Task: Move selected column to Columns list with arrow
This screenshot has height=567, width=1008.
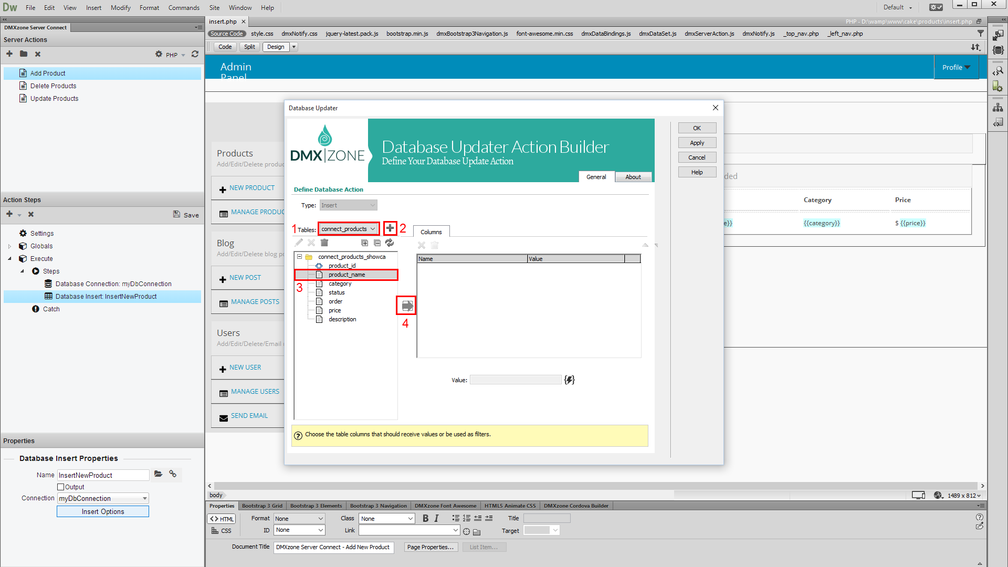Action: tap(407, 306)
